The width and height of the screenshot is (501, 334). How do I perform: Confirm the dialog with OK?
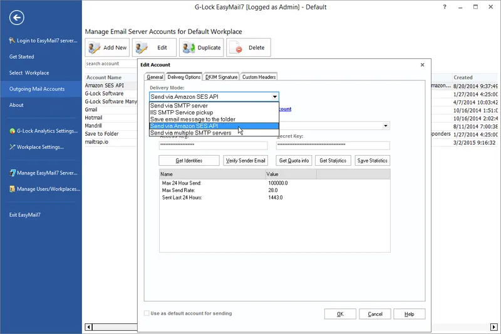coord(340,314)
